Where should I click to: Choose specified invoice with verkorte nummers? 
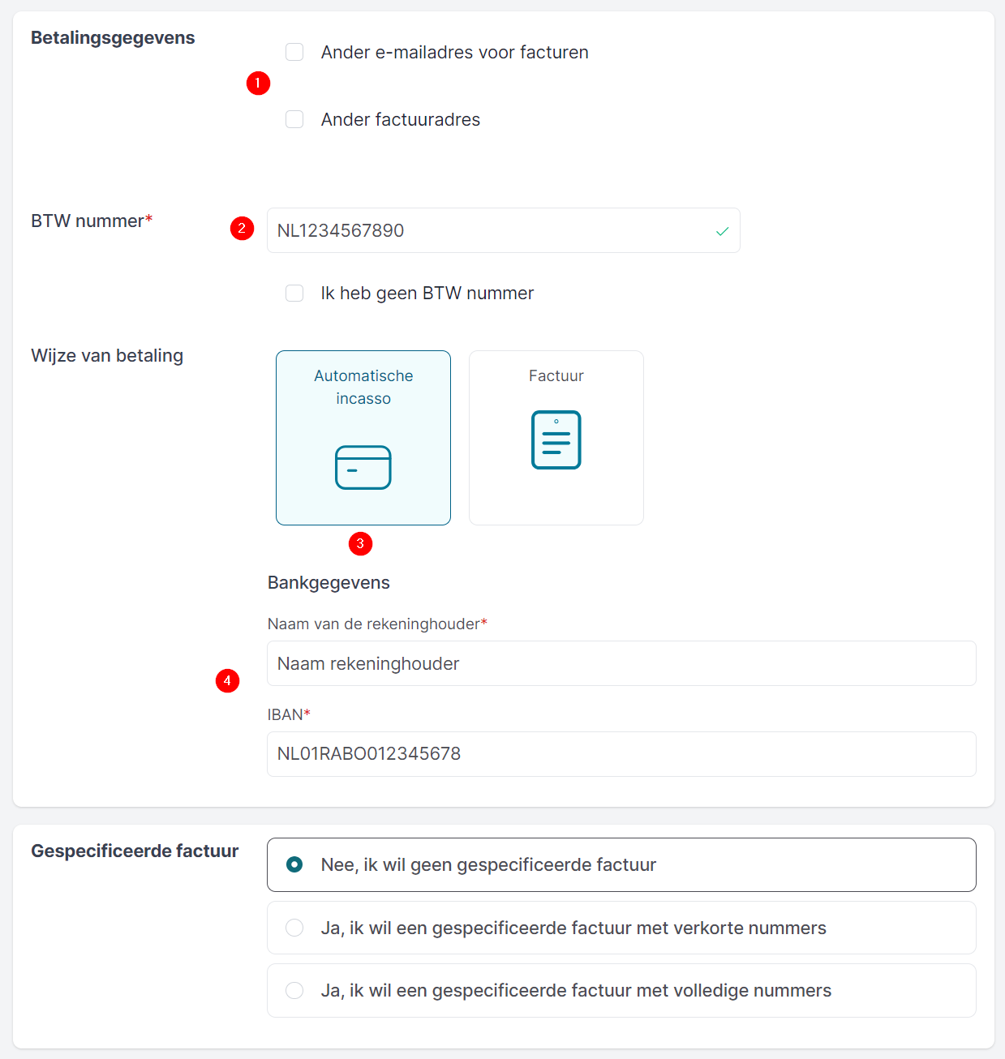[x=294, y=928]
